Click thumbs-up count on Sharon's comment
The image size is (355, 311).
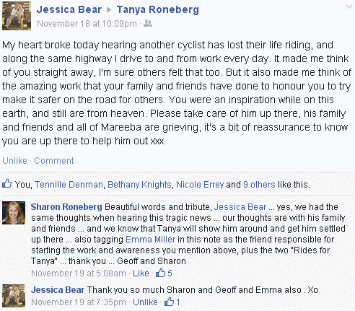pyautogui.click(x=164, y=273)
